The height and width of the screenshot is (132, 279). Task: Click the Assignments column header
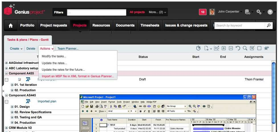[x=254, y=57]
